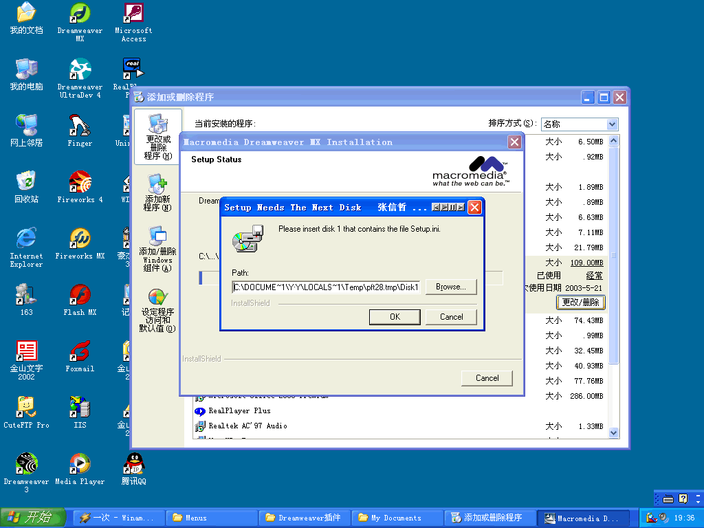Open Foxmail desktop icon
The height and width of the screenshot is (528, 704).
point(80,353)
